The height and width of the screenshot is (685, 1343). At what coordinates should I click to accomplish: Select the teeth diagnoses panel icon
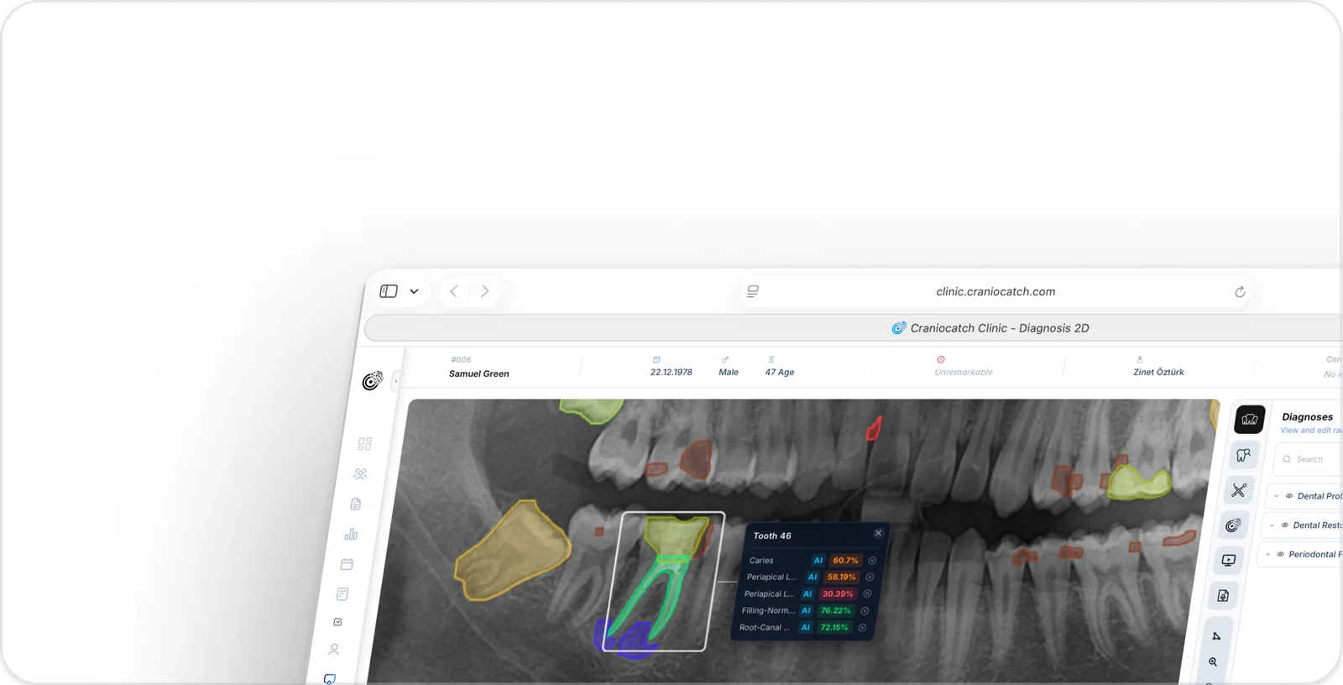tap(1250, 419)
